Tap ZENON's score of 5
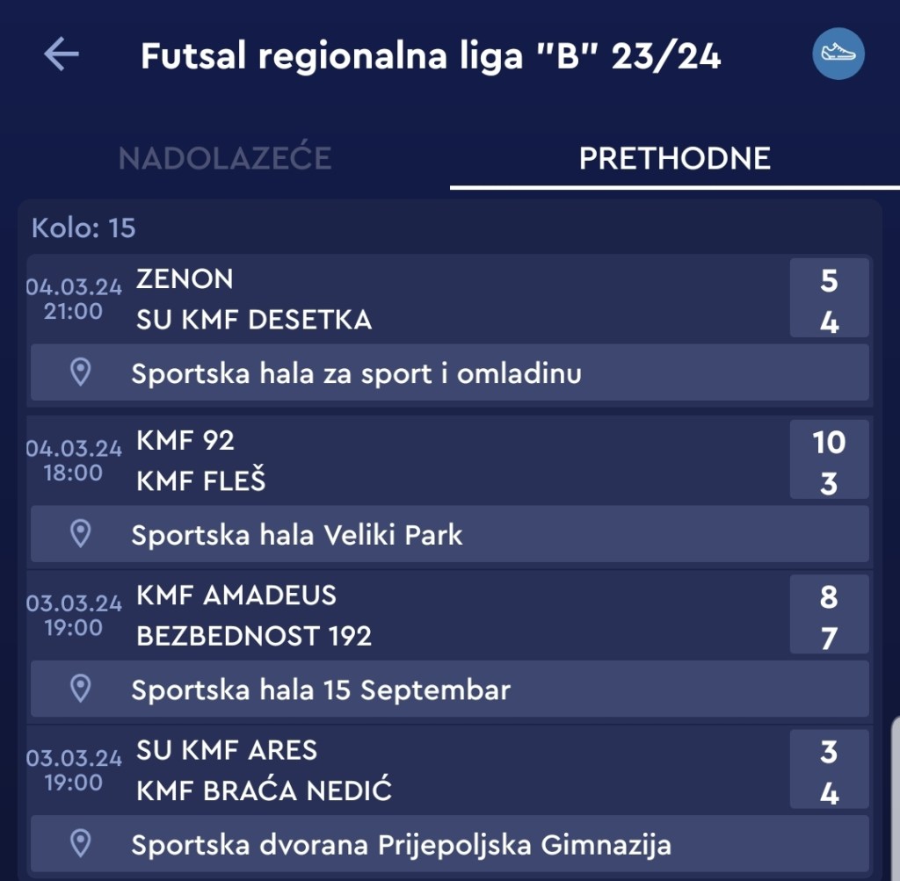 [829, 281]
